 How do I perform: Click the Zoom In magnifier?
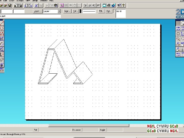pos(178,39)
